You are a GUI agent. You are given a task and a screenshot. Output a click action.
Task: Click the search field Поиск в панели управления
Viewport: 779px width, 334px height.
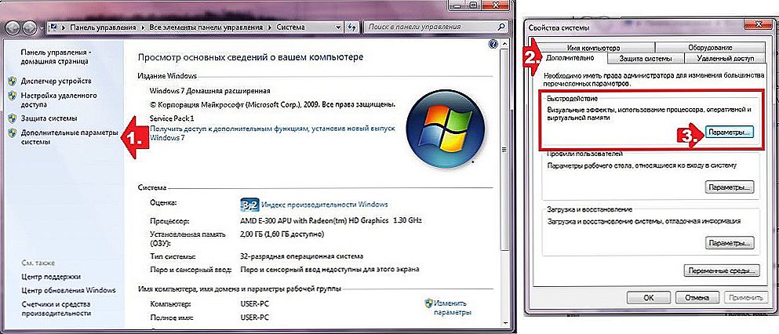point(435,27)
